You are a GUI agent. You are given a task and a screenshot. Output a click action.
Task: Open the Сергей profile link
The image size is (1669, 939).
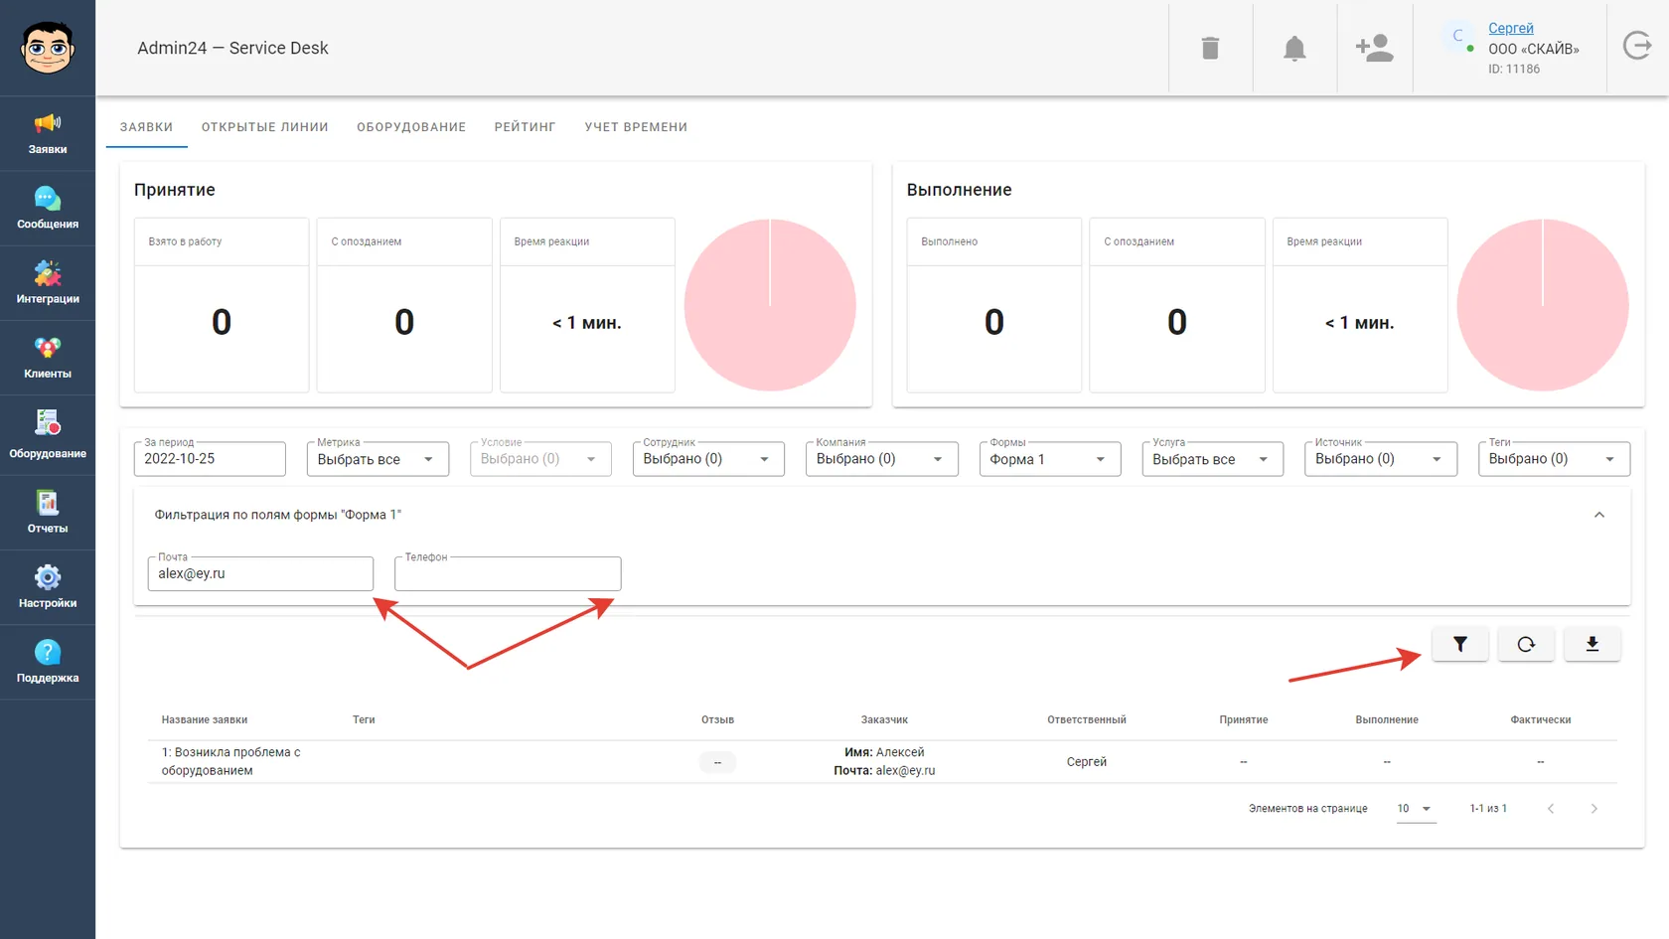(1510, 28)
